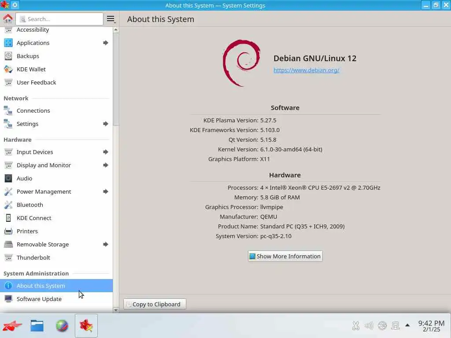This screenshot has width=451, height=338.
Task: Click the network Settings icon
Action: 8,124
